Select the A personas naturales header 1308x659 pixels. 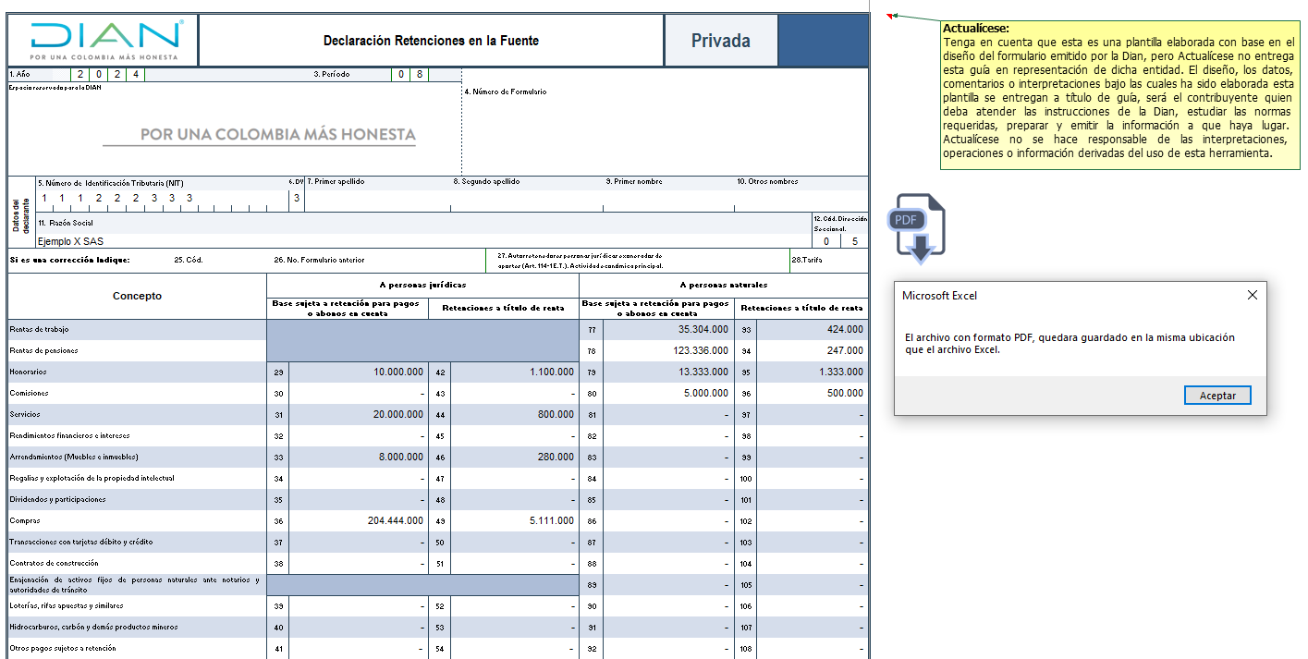(724, 285)
